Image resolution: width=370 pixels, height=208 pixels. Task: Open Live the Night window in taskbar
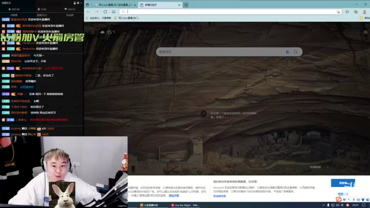185,205
